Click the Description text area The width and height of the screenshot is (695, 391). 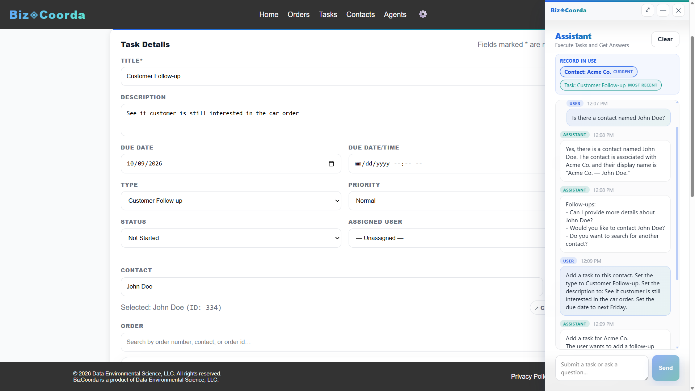click(x=333, y=120)
